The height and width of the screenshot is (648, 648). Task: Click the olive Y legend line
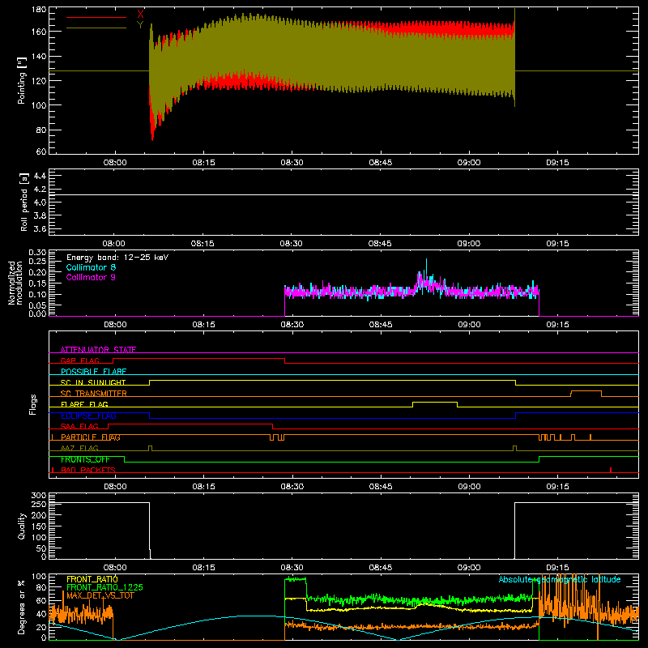tap(96, 28)
